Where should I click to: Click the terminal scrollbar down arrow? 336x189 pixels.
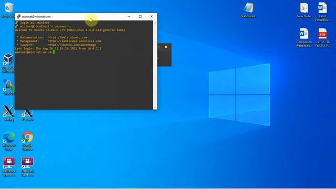[155, 107]
